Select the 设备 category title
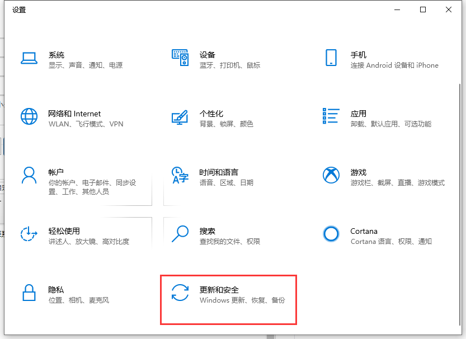Viewport: 466px width, 339px height. click(208, 55)
